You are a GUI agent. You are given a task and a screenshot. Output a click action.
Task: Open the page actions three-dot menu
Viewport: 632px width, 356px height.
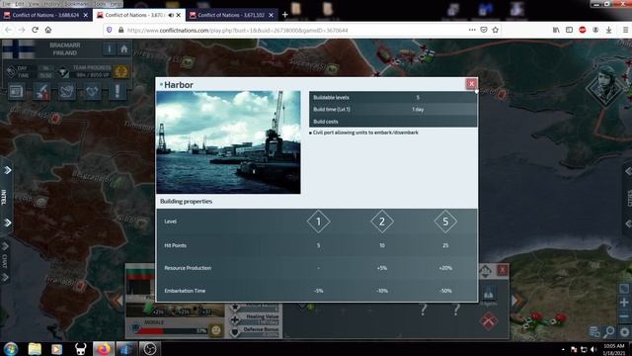(x=472, y=30)
